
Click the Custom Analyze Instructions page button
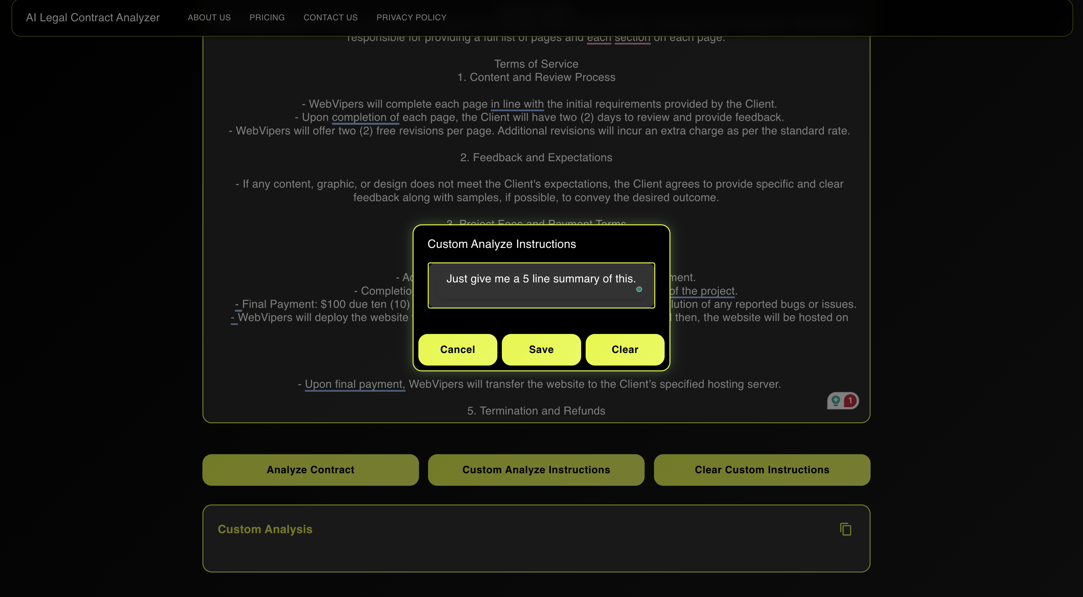point(536,470)
